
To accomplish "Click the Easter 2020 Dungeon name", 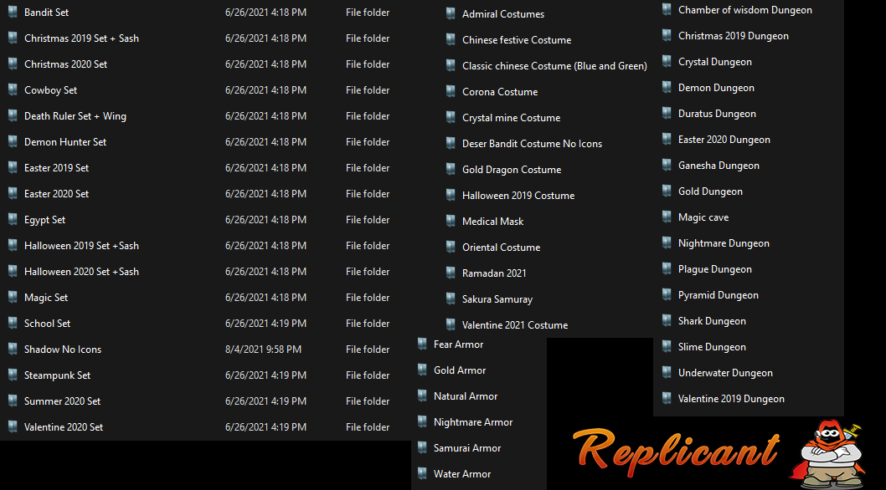I will point(724,140).
